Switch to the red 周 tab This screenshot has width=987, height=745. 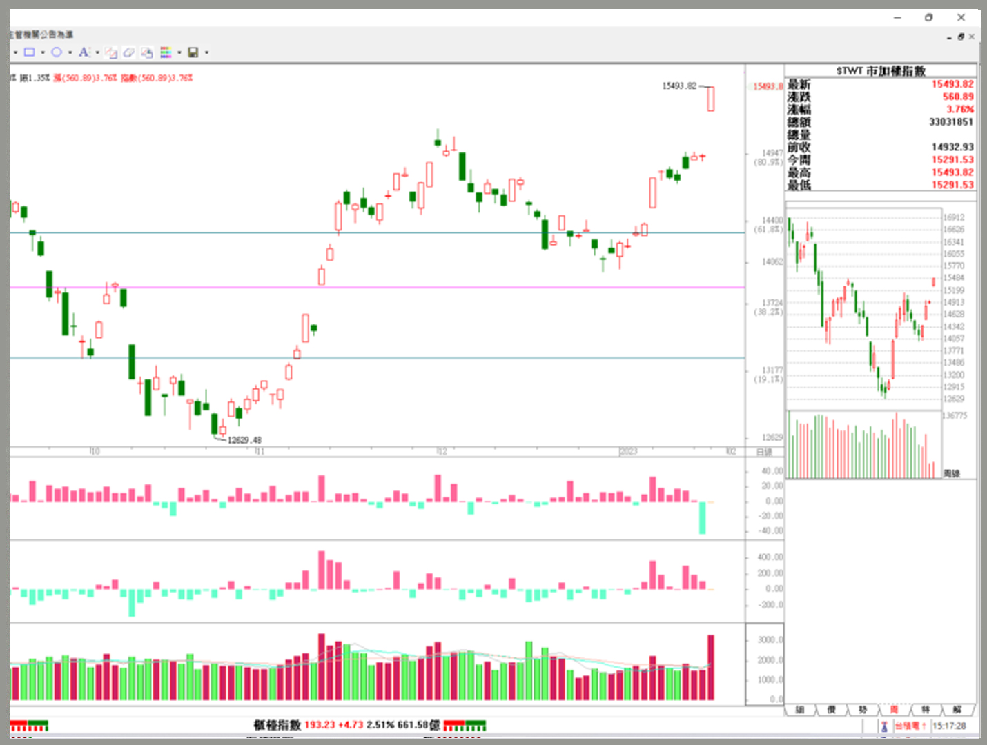(x=895, y=710)
